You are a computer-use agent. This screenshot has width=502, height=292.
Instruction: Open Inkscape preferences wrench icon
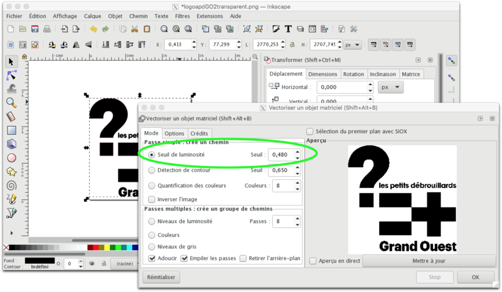[x=353, y=29]
